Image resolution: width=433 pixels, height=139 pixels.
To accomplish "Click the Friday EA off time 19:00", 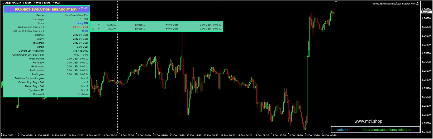I will coord(85,31).
